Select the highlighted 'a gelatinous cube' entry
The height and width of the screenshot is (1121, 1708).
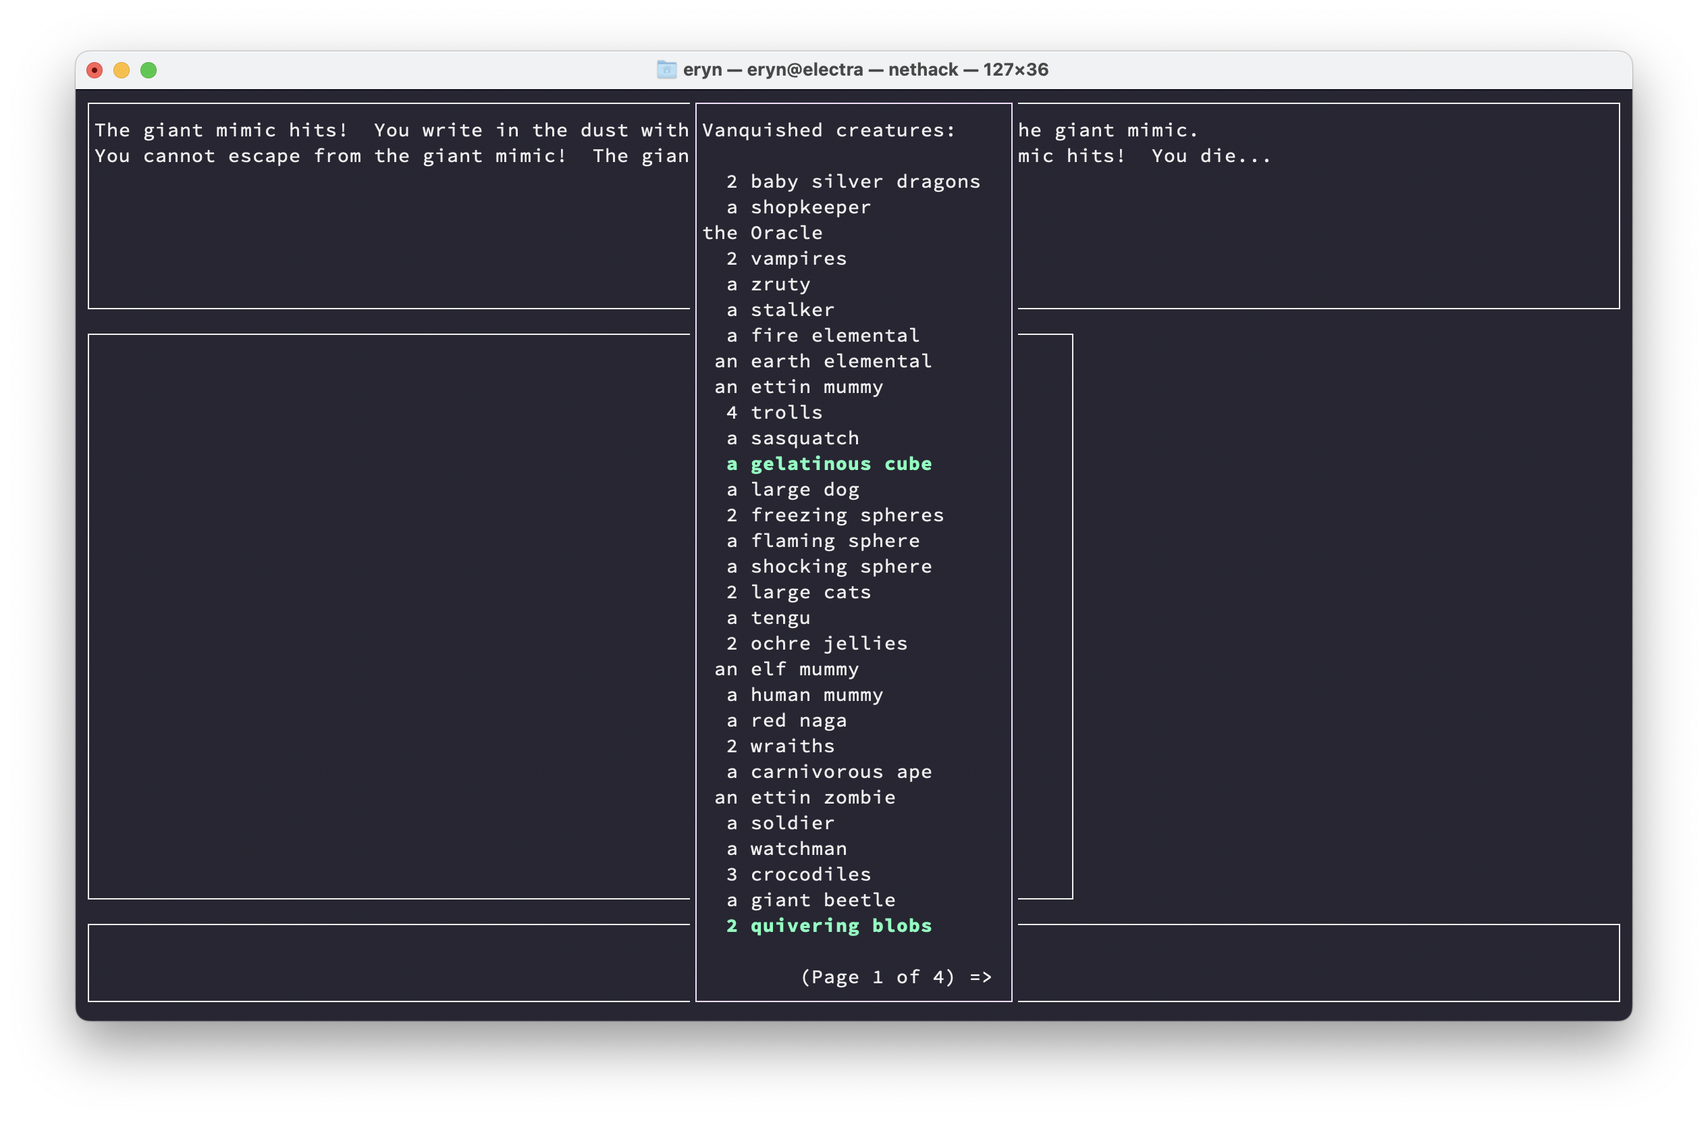click(829, 464)
